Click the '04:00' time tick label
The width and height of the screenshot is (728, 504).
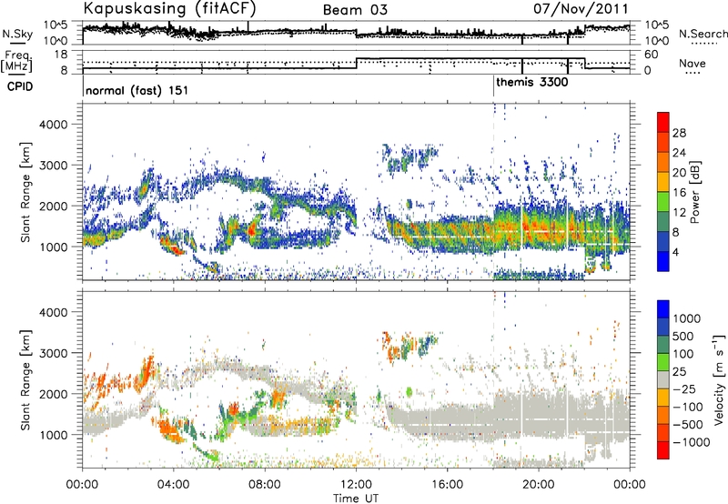[x=174, y=485]
